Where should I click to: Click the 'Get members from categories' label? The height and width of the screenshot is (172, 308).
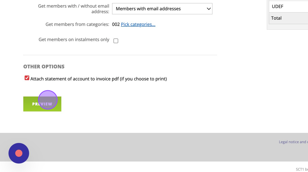(x=77, y=24)
